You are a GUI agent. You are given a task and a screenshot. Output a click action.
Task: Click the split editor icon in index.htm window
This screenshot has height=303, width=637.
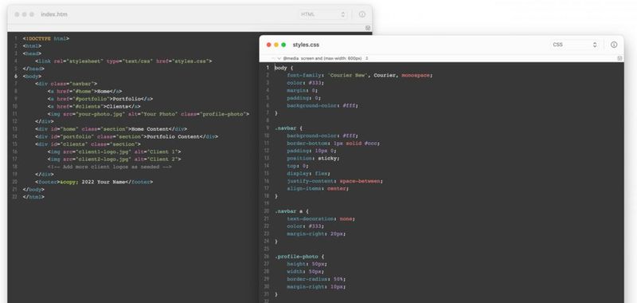pyautogui.click(x=368, y=28)
